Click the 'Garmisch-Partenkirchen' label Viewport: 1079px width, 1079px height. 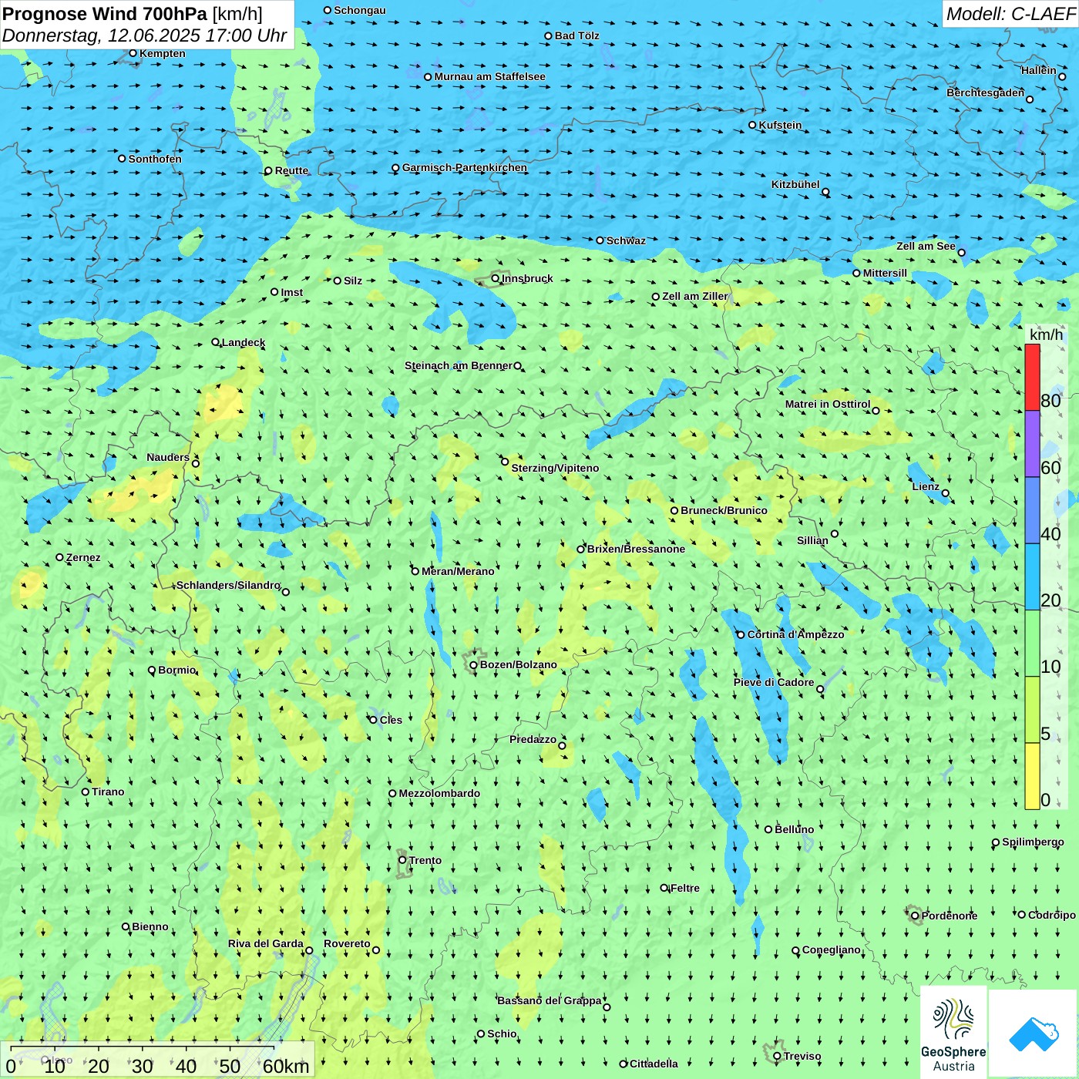(x=465, y=167)
